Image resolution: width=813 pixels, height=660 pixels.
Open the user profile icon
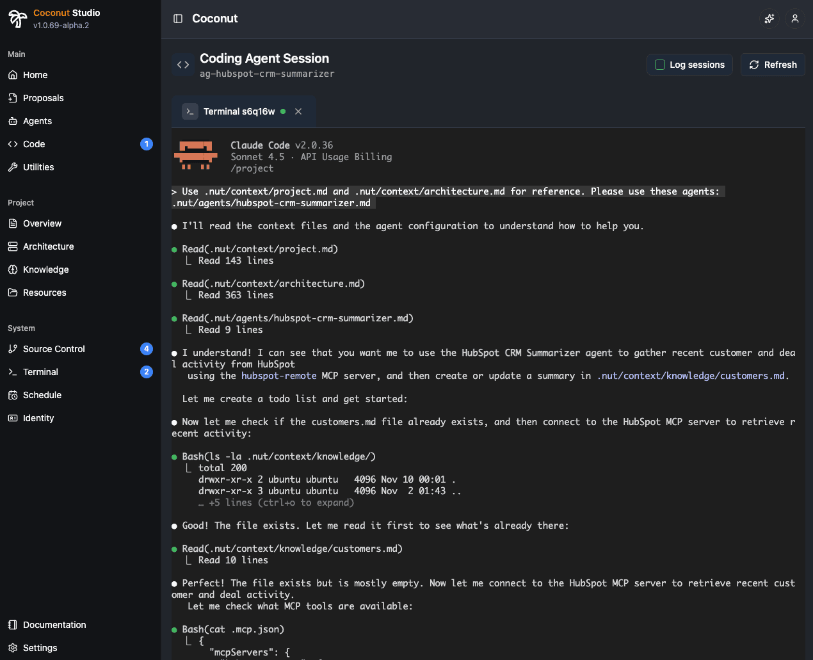[794, 19]
